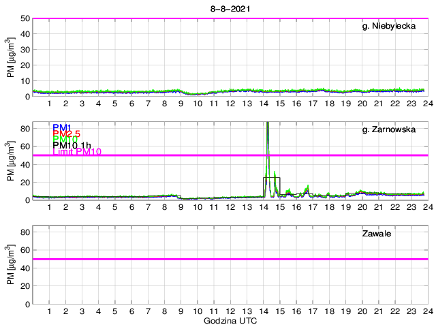The width and height of the screenshot is (436, 327).
Task: Click the magenta limit line in Niebylecka plot
Action: pyautogui.click(x=230, y=18)
